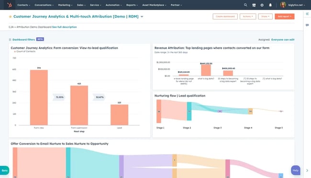Click the teal node in Offer Conversion sankey
The image size is (311, 178).
click(x=68, y=163)
